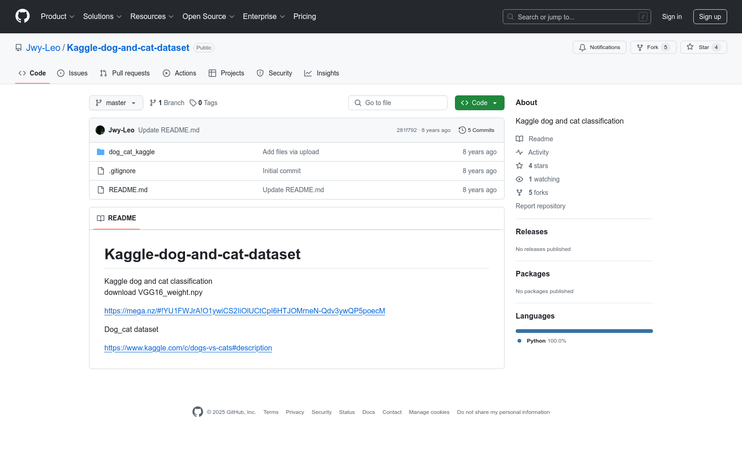Click the Pricing link in header

pyautogui.click(x=305, y=17)
